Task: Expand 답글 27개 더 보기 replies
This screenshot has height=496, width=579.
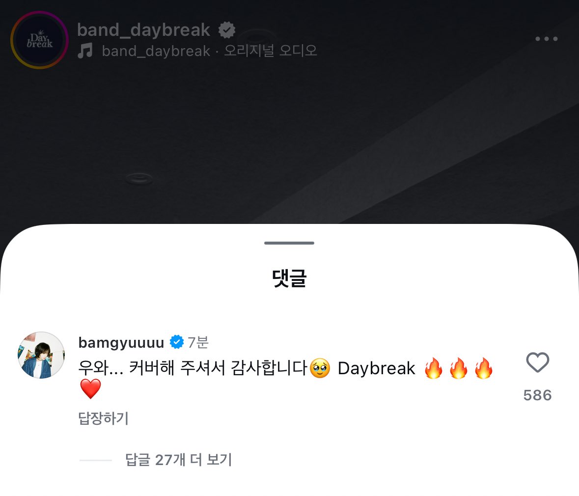Action: tap(178, 460)
